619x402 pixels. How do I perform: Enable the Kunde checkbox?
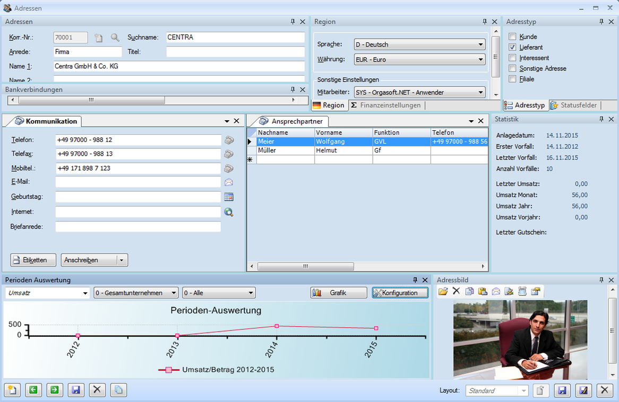tap(512, 37)
